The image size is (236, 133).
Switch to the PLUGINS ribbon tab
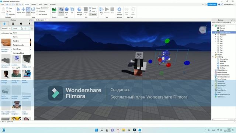coord(53,4)
